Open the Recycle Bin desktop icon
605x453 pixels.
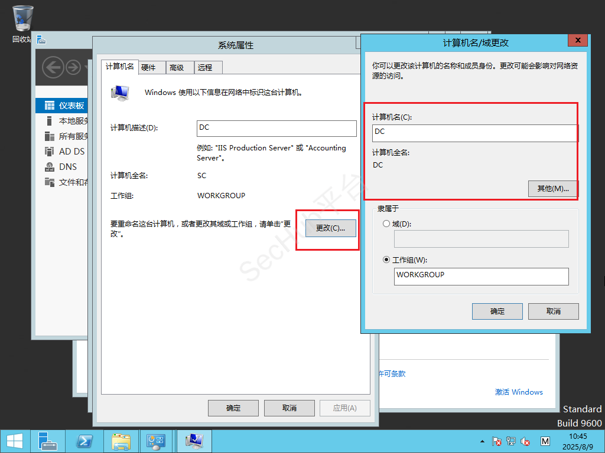tap(22, 19)
